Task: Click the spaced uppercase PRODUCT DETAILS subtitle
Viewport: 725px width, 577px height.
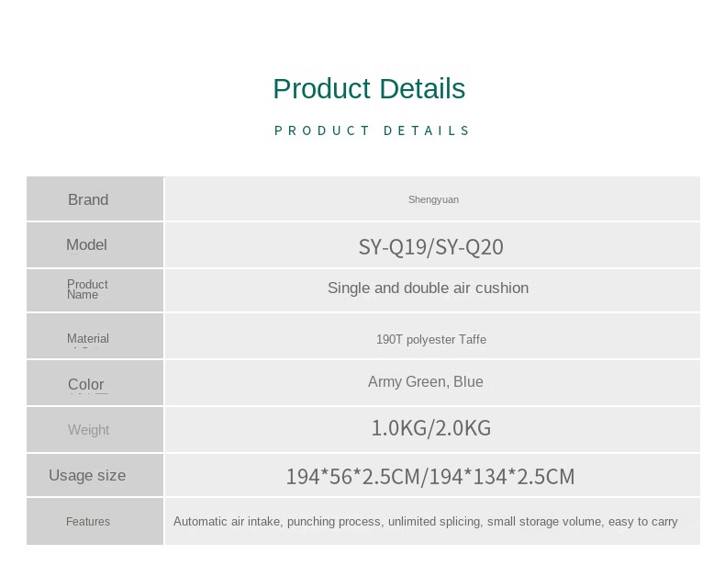Action: click(x=372, y=130)
